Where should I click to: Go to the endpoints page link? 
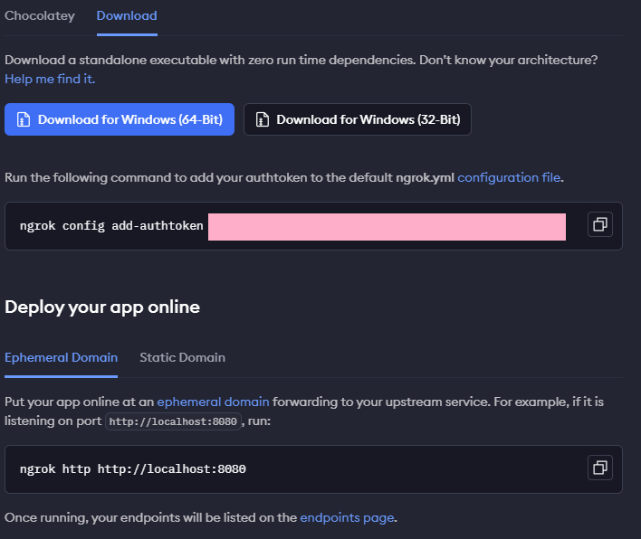pyautogui.click(x=348, y=518)
